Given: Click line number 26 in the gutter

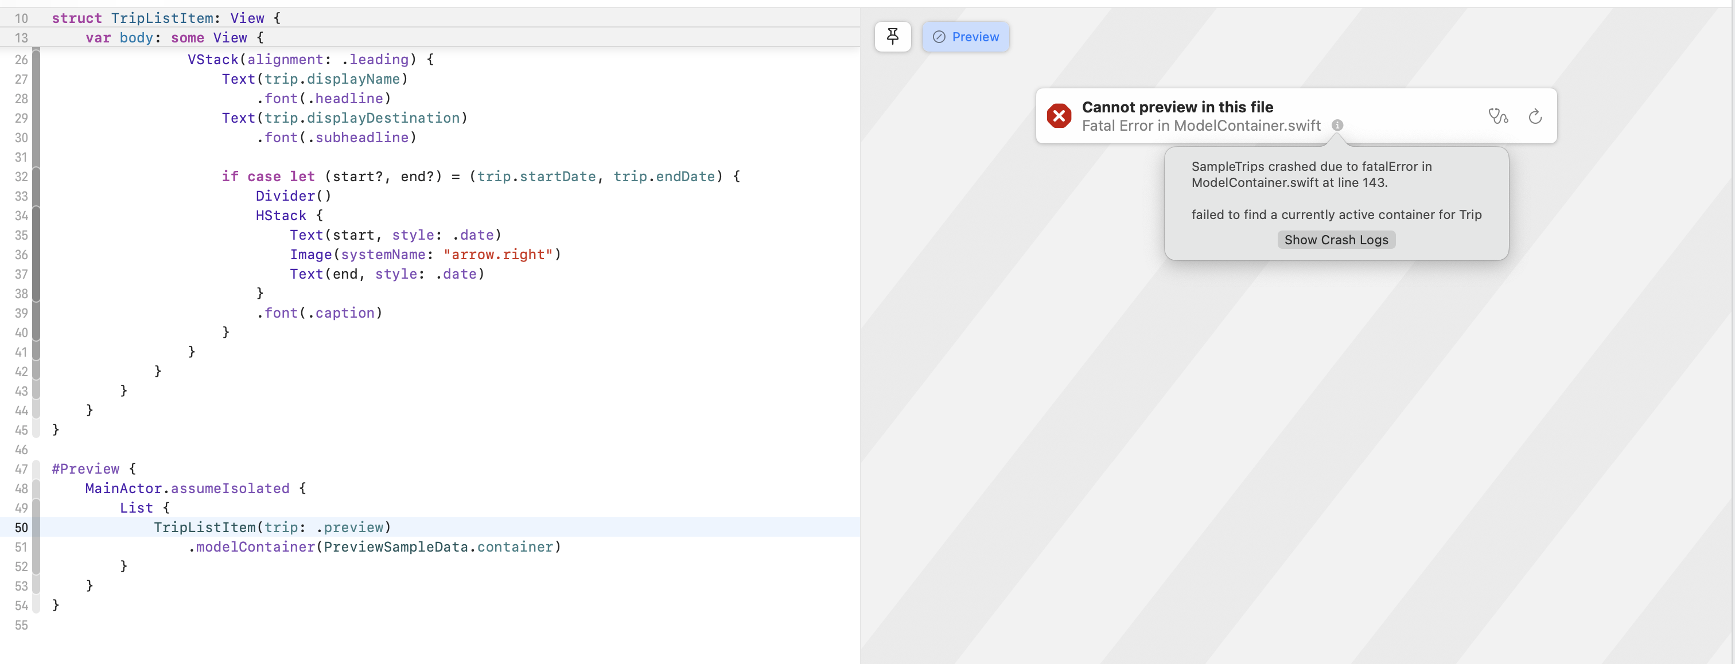Looking at the screenshot, I should [21, 60].
